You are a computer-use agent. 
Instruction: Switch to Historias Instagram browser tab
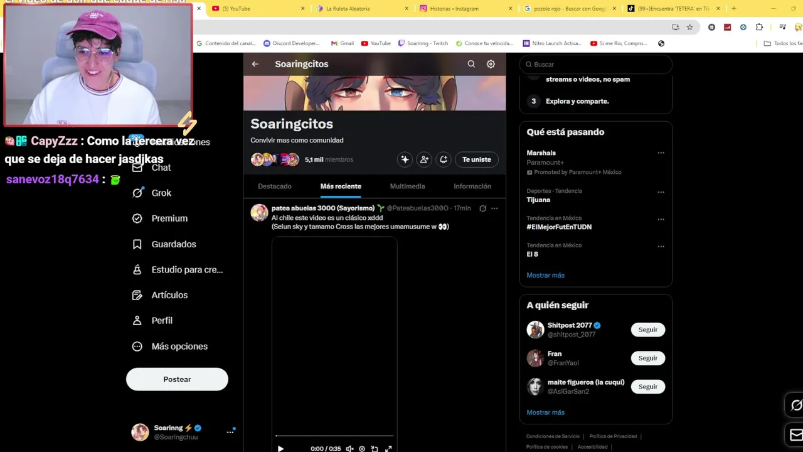[465, 9]
